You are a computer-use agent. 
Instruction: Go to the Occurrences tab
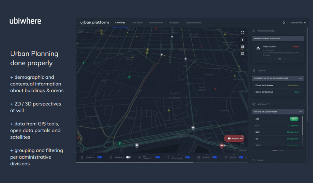[x=156, y=23]
